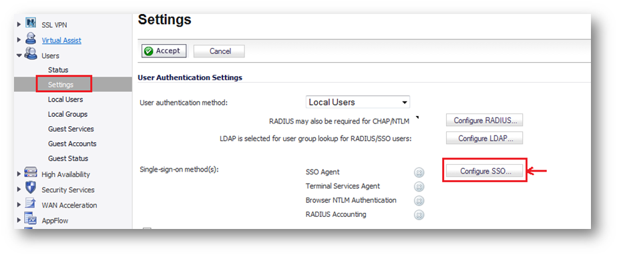Open the Guest Status page
Screen dimensions: 619x257
tap(68, 158)
